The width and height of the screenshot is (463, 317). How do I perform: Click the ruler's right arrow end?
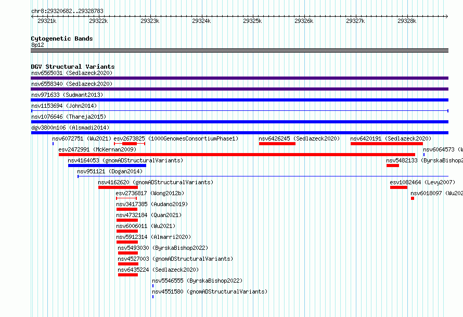pyautogui.click(x=447, y=16)
